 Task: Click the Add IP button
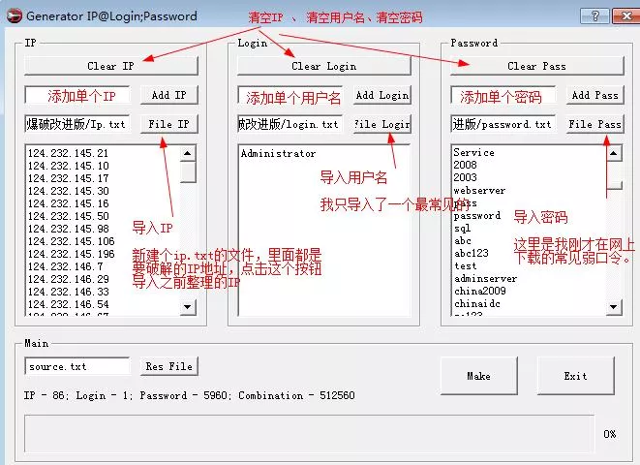(169, 95)
